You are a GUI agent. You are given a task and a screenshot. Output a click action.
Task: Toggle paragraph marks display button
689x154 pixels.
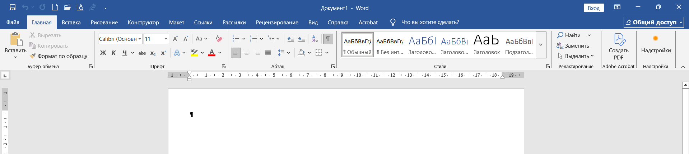pyautogui.click(x=328, y=39)
